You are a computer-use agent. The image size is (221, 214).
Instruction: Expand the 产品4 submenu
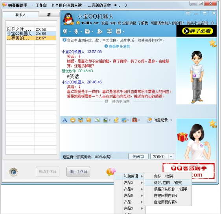coord(129,189)
